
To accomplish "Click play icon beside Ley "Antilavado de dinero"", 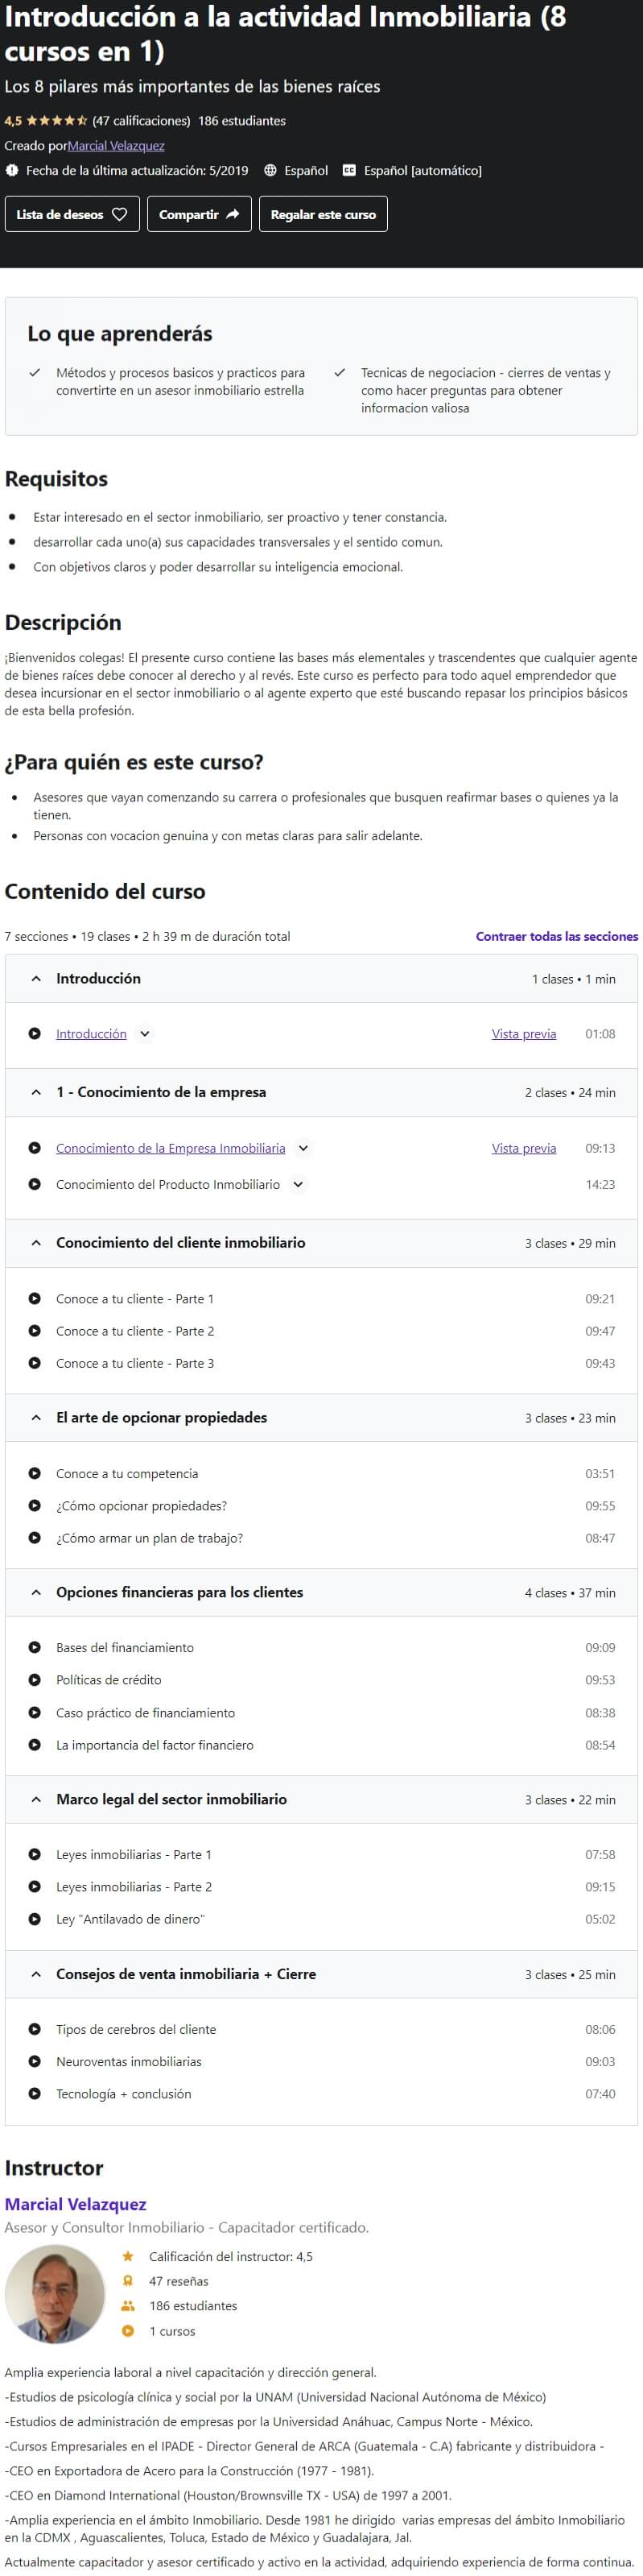I will coord(35,1919).
